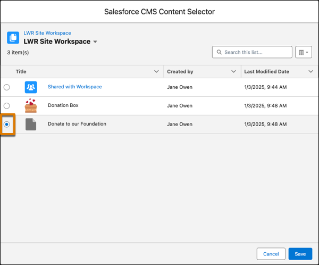Open the LWR Site Workspace breadcrumb link
319x265 pixels.
47,33
